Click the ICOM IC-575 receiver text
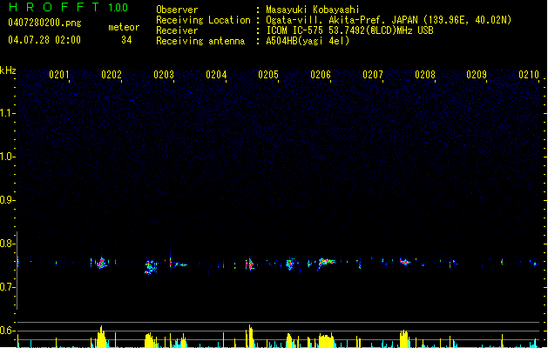 [x=349, y=30]
